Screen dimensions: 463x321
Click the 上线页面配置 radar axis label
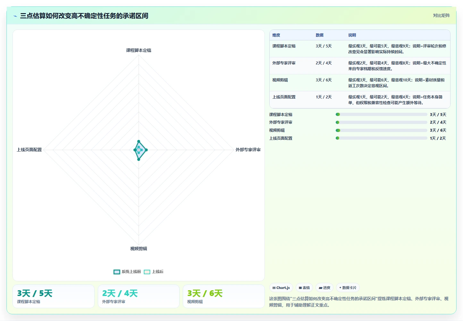(29, 150)
